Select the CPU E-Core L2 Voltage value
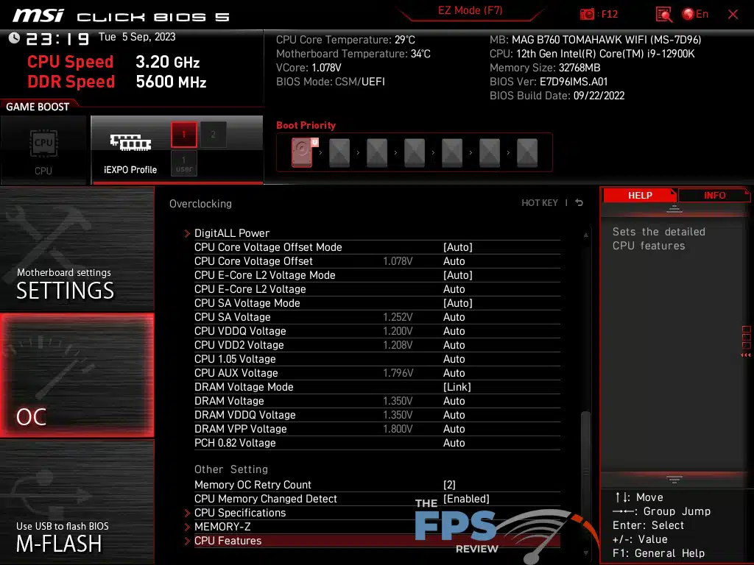 (x=454, y=288)
